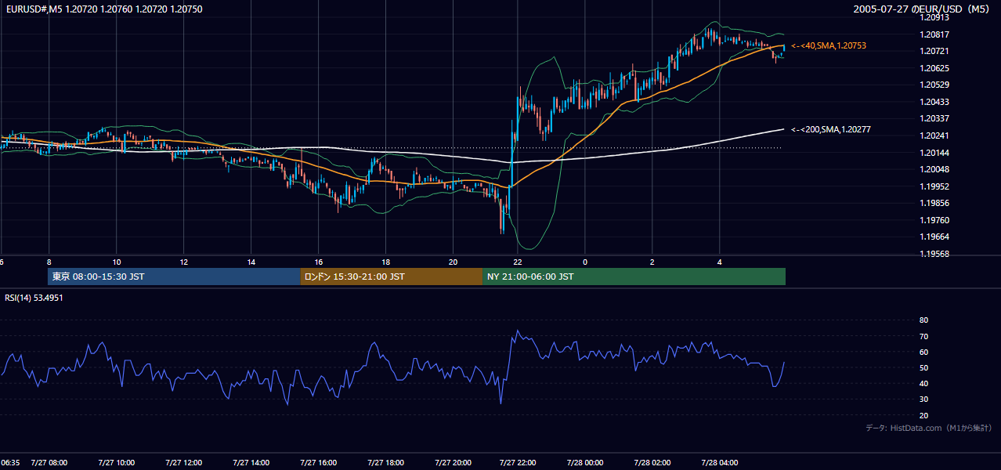Image resolution: width=1001 pixels, height=470 pixels.
Task: Click the 7/27 10:00 time axis label
Action: pyautogui.click(x=117, y=463)
